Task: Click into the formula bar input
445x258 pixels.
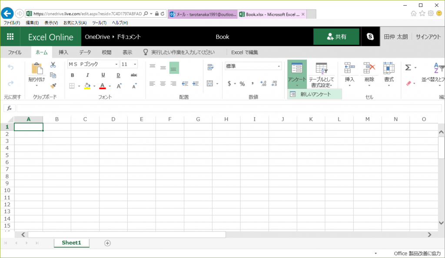Action: click(229, 108)
